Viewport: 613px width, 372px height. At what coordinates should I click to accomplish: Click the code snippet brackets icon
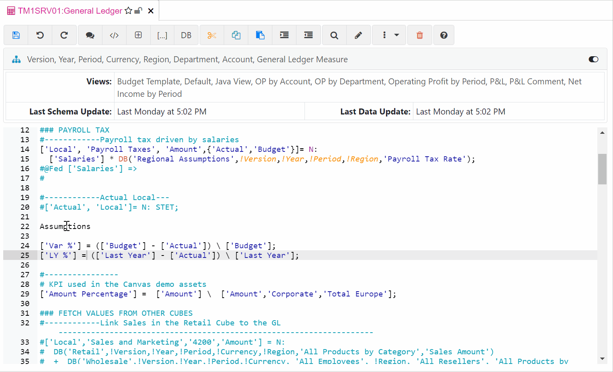click(x=114, y=35)
